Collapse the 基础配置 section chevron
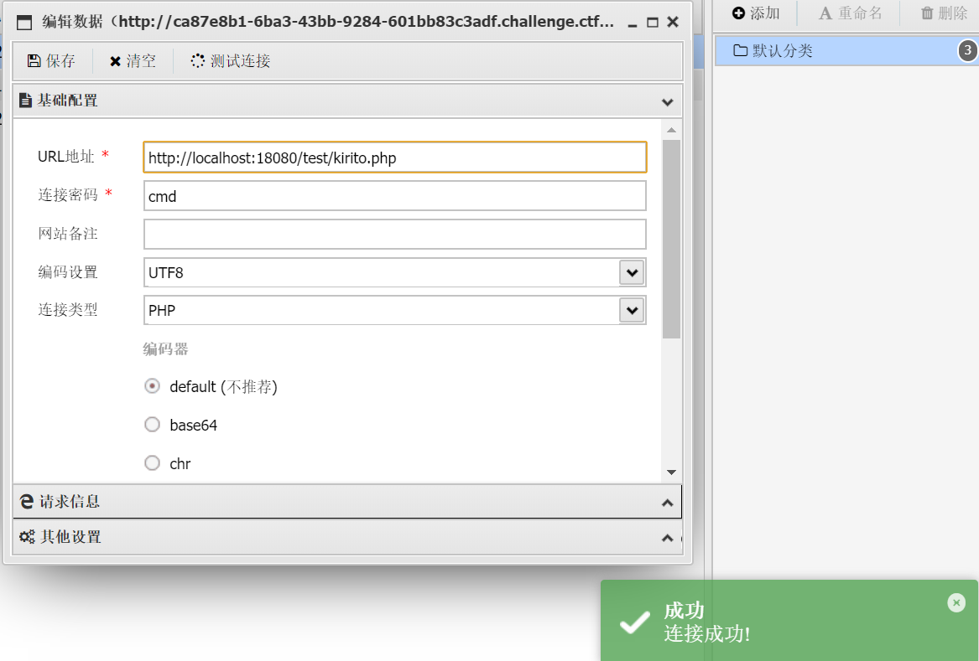Image resolution: width=979 pixels, height=661 pixels. 668,101
